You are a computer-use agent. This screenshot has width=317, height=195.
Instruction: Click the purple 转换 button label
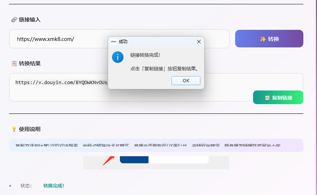click(x=274, y=39)
